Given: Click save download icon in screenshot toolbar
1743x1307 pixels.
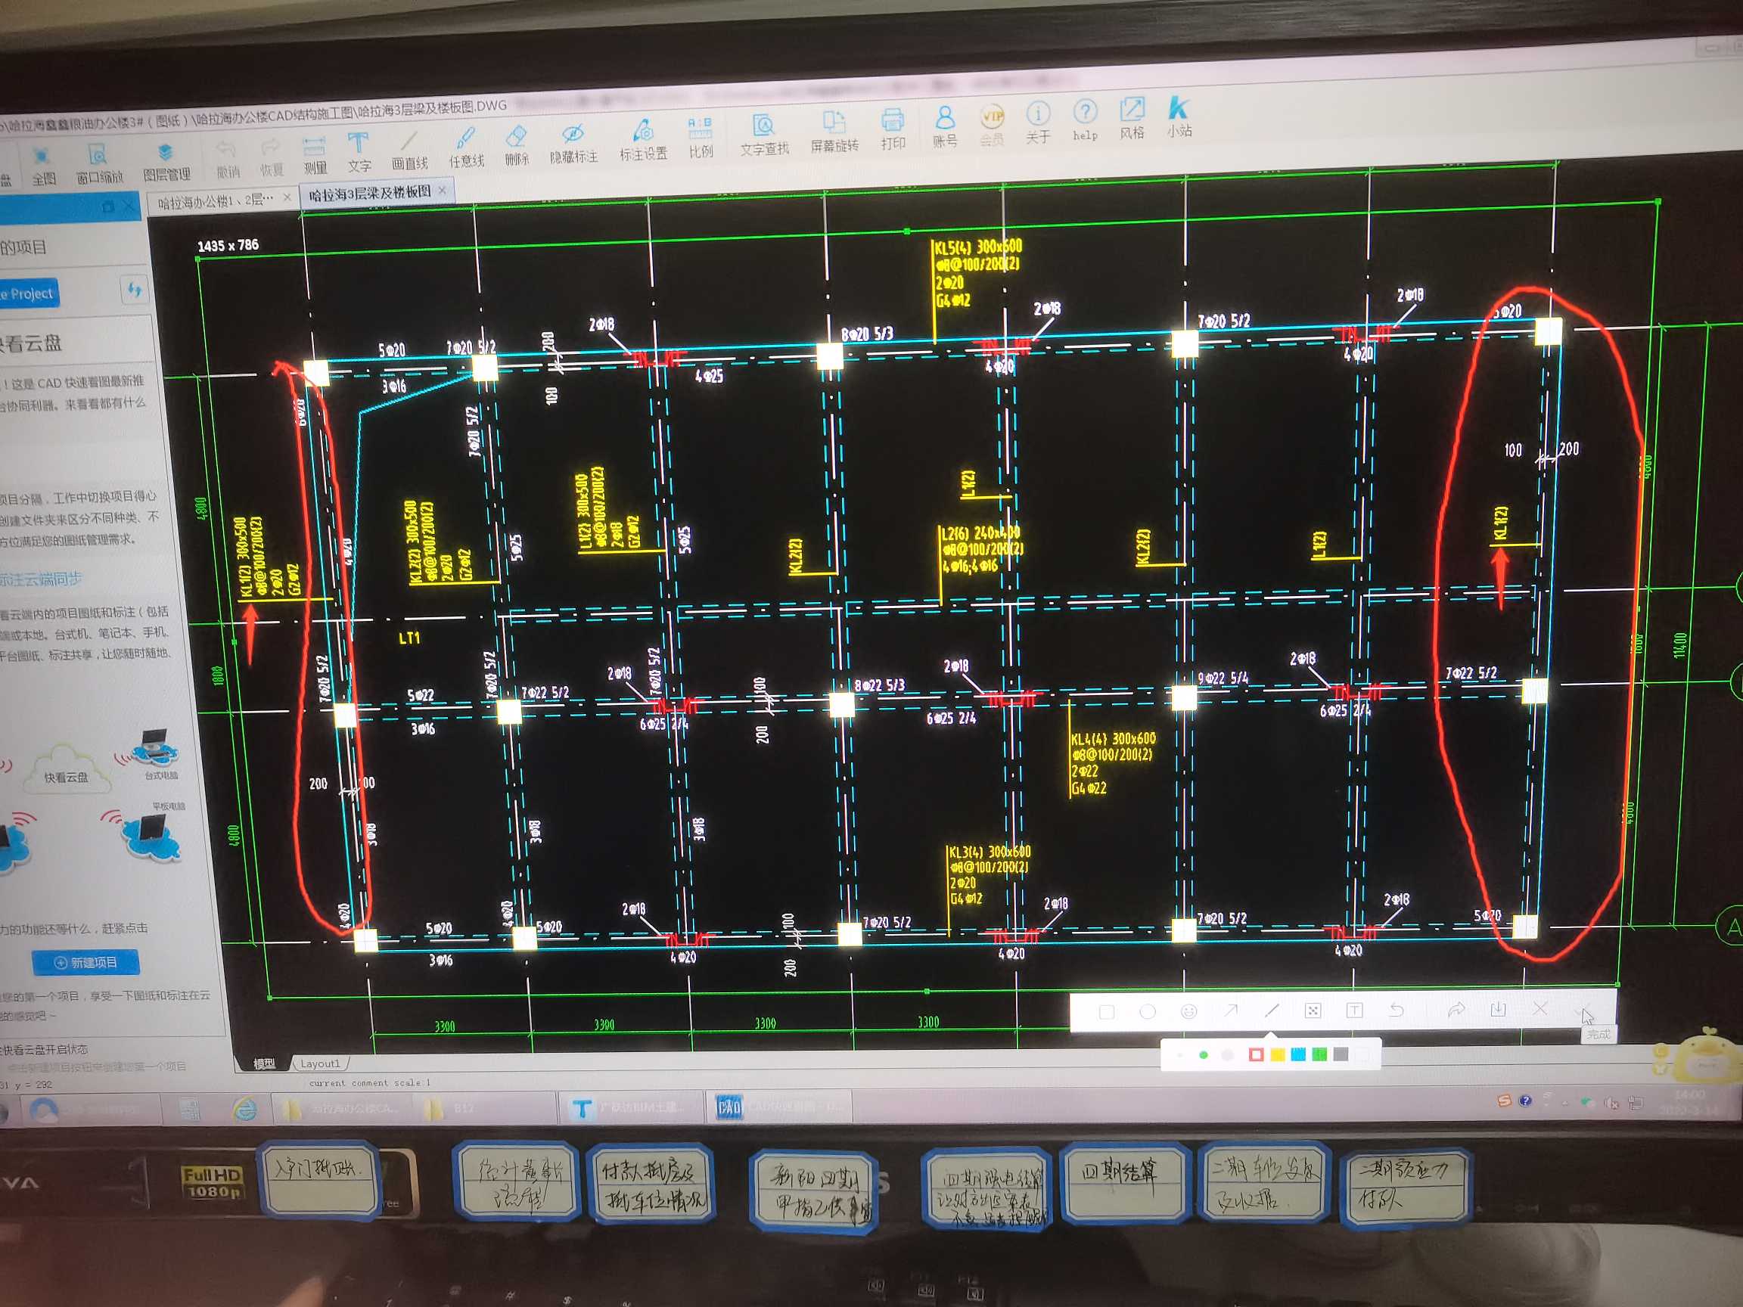Looking at the screenshot, I should pos(1498,1009).
